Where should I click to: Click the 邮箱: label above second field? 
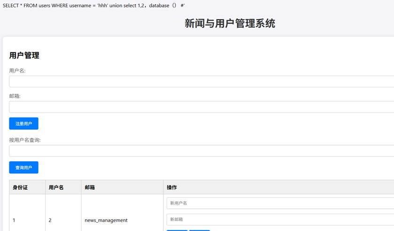(x=15, y=96)
